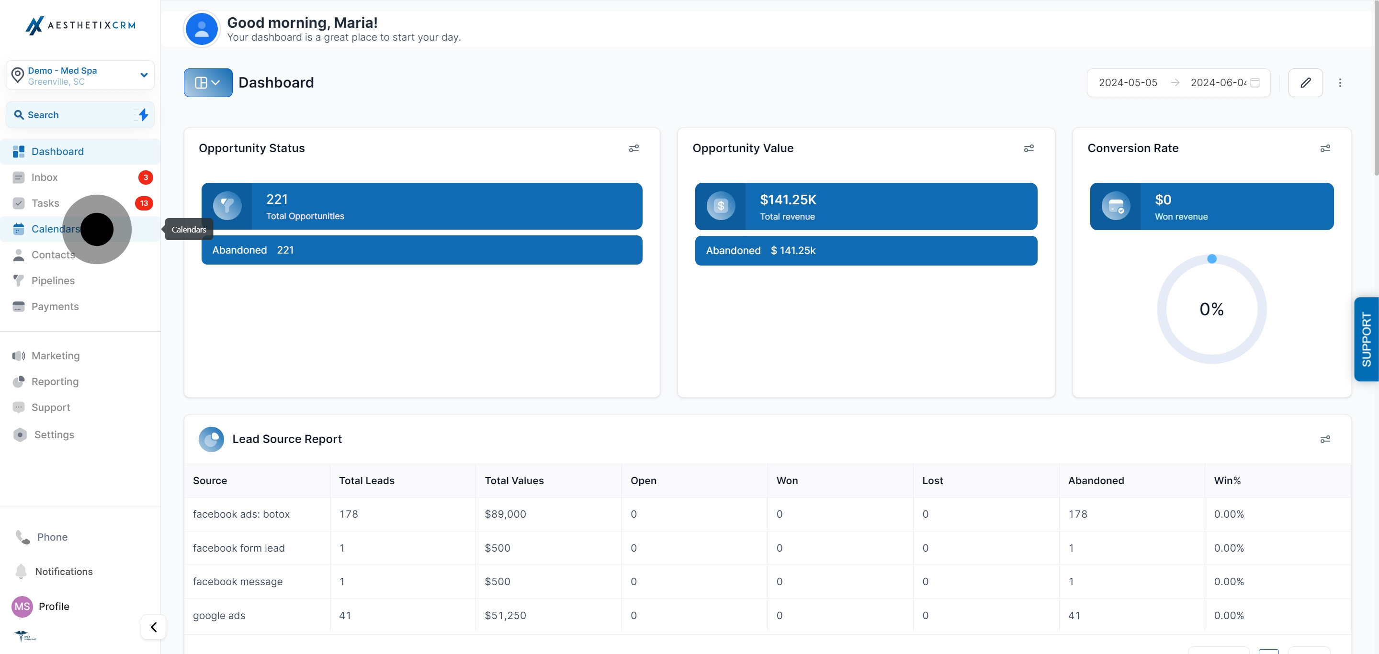Open Conversion Rate filter settings icon
This screenshot has height=654, width=1379.
1325,148
